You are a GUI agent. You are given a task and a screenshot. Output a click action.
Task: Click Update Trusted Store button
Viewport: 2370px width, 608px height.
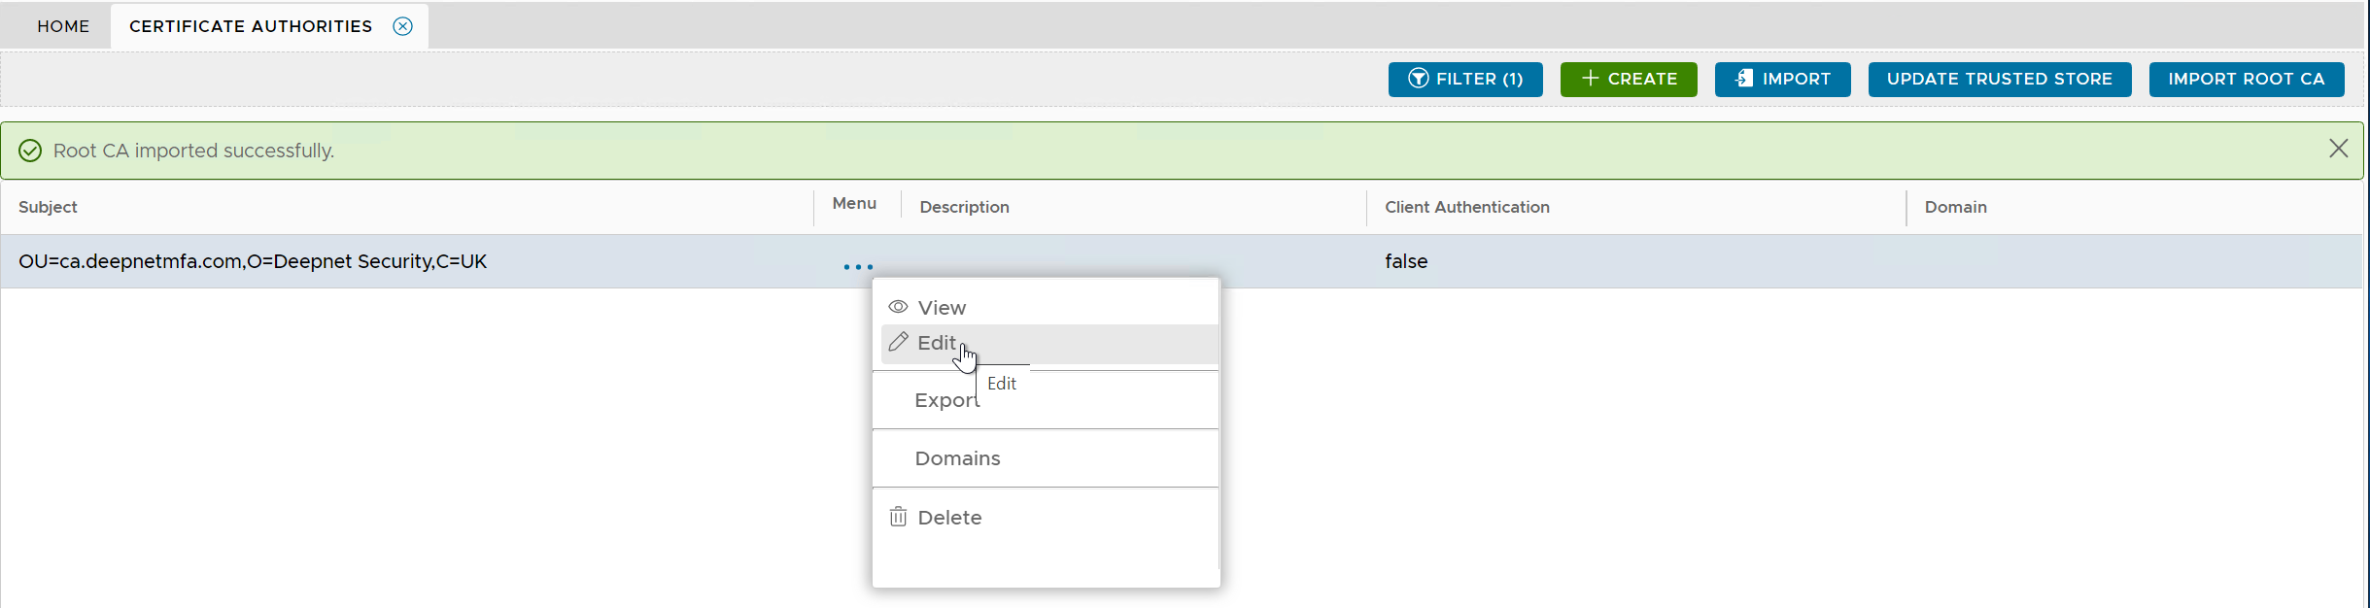1999,79
